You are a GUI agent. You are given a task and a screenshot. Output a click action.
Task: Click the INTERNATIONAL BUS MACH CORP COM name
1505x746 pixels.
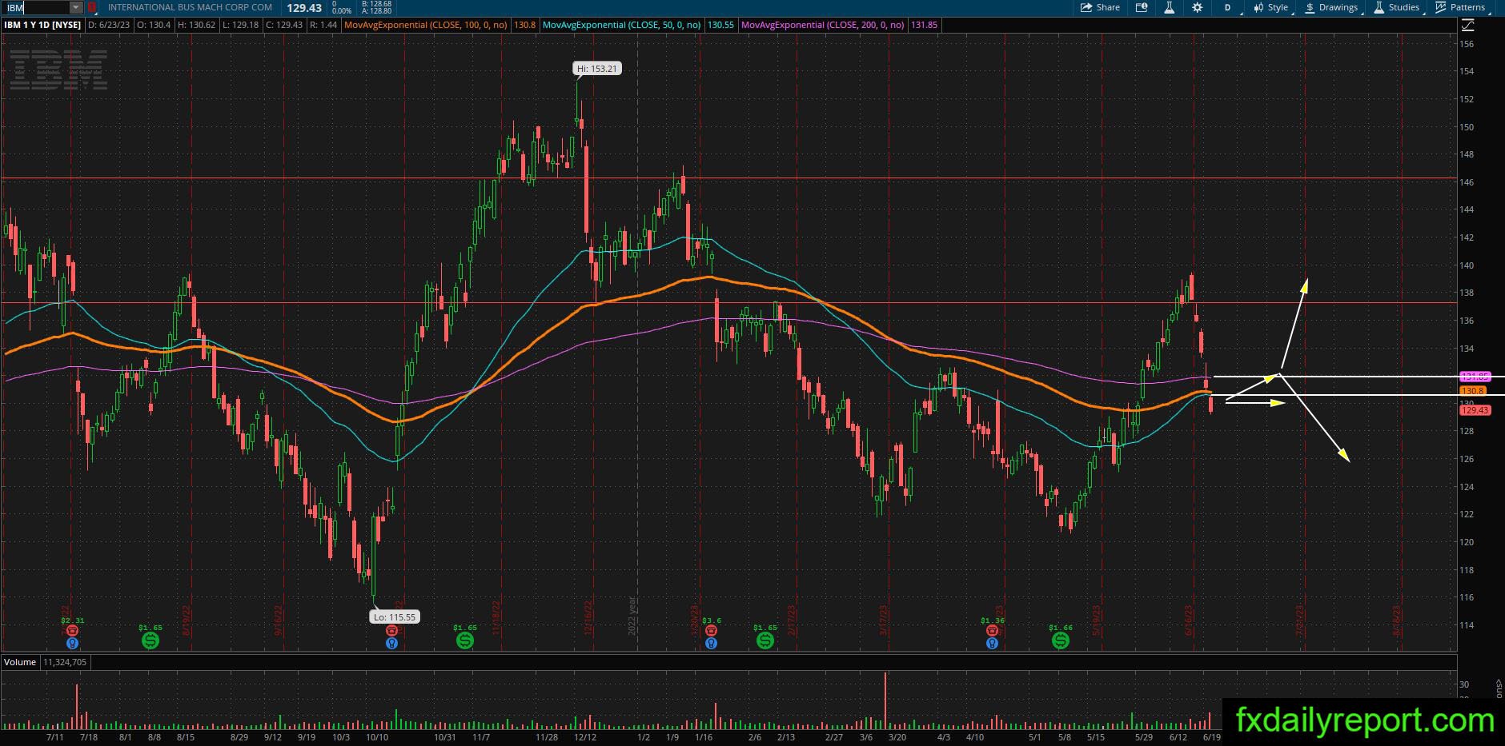coord(190,7)
